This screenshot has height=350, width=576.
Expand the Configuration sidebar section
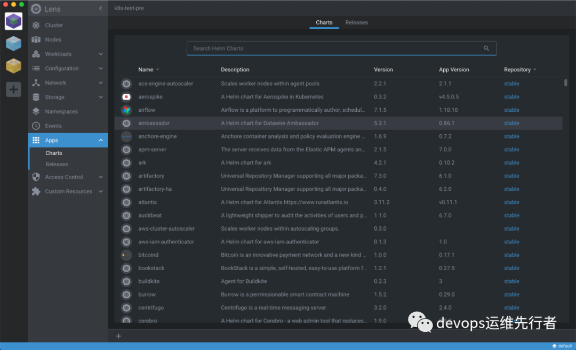[101, 69]
